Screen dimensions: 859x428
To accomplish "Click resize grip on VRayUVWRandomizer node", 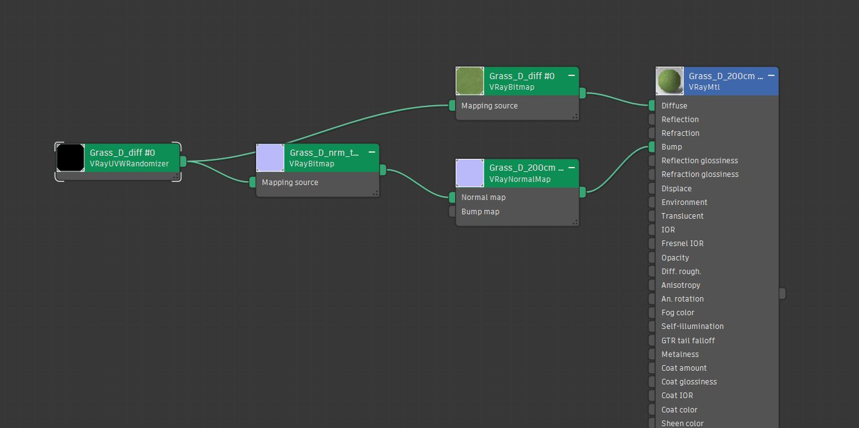I will click(x=176, y=176).
